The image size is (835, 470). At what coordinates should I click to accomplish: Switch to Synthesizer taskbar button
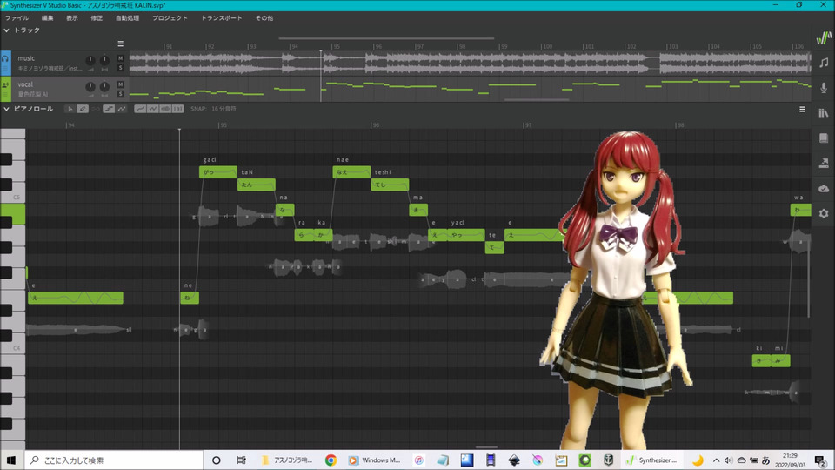click(x=651, y=460)
